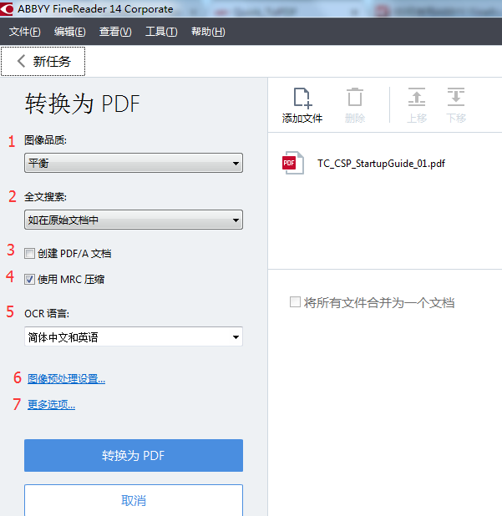
Task: Select the TC_CSP_StartupGuide_01.pdf file name
Action: pos(381,164)
